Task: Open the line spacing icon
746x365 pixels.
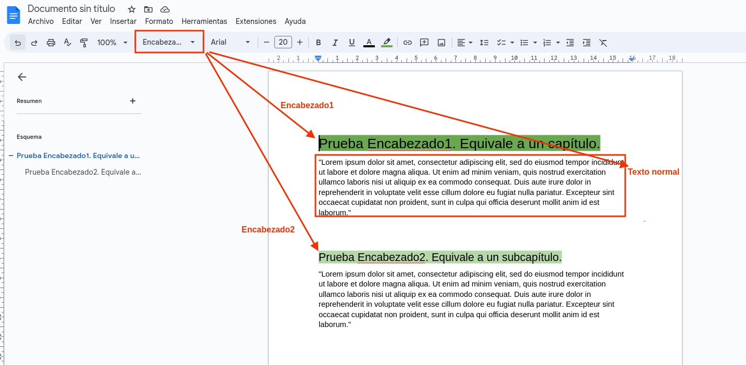Action: pos(484,43)
